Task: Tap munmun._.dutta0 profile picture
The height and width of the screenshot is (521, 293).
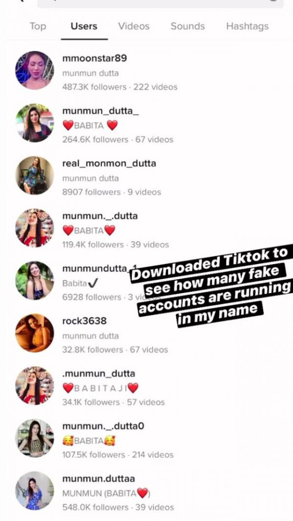Action: pos(35,438)
